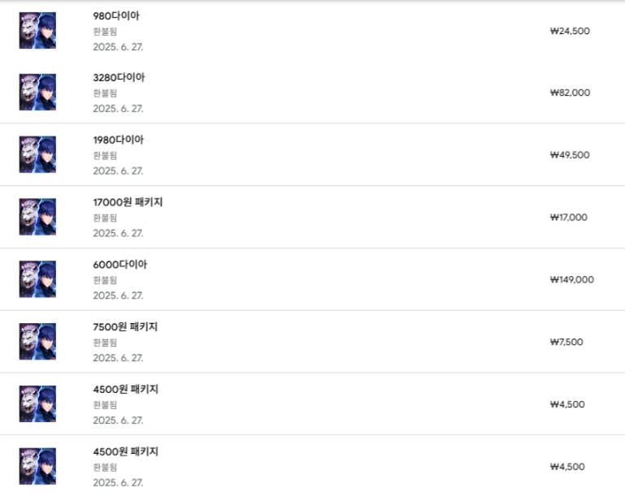Select the ₩17,000 price
This screenshot has height=496, width=625.
click(x=568, y=217)
